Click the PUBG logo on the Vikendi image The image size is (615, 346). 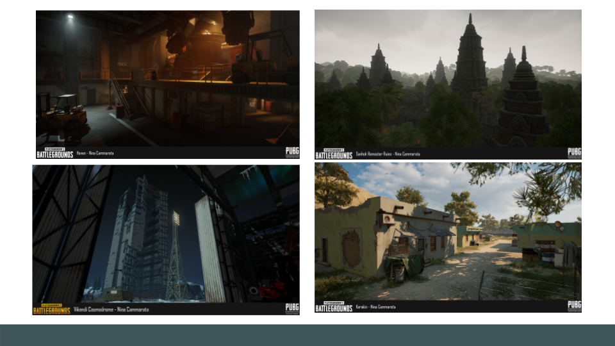pyautogui.click(x=292, y=308)
